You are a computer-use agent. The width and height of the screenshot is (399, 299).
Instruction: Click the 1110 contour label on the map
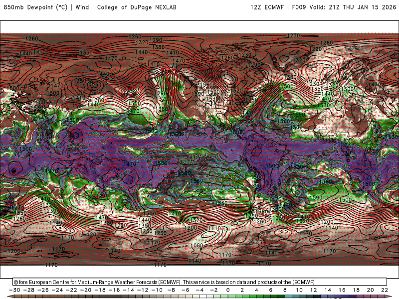pos(214,228)
